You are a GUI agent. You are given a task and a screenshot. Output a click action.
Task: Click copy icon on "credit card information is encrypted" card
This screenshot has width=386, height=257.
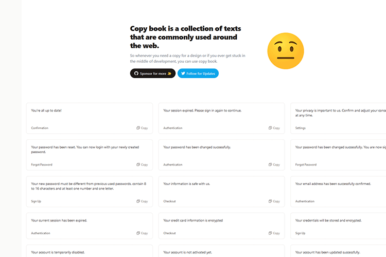pos(274,233)
